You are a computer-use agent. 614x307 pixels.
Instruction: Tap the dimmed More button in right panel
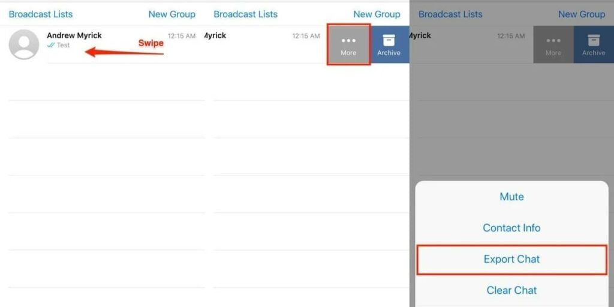553,44
